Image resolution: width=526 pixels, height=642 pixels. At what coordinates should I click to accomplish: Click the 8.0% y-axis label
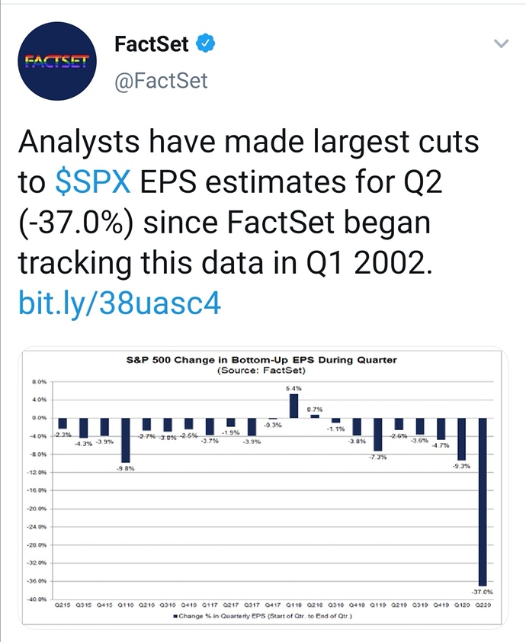tap(40, 381)
